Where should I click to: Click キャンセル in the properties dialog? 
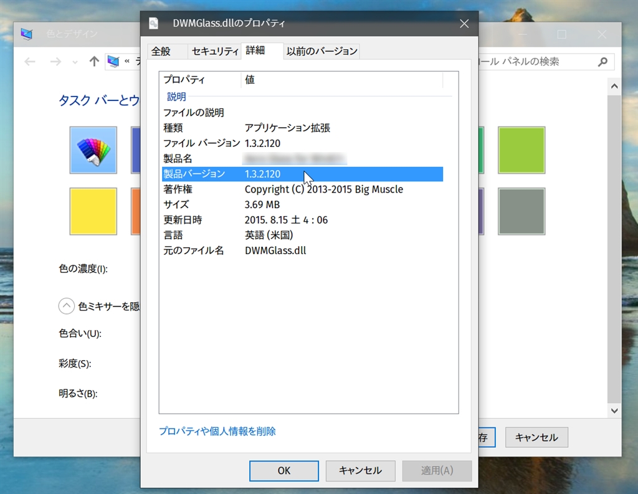pos(360,471)
